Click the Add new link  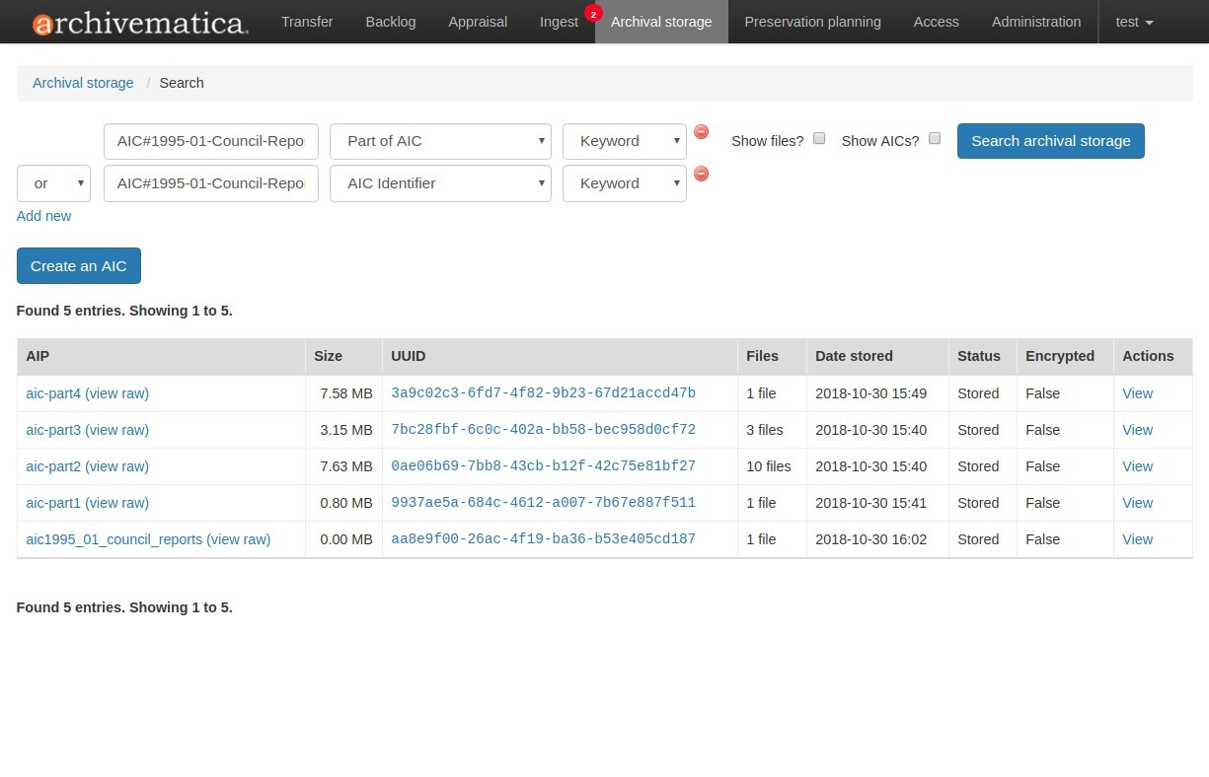tap(44, 216)
